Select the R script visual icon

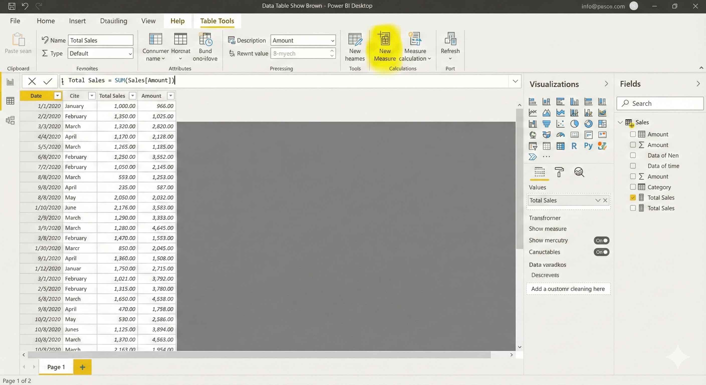pos(574,146)
